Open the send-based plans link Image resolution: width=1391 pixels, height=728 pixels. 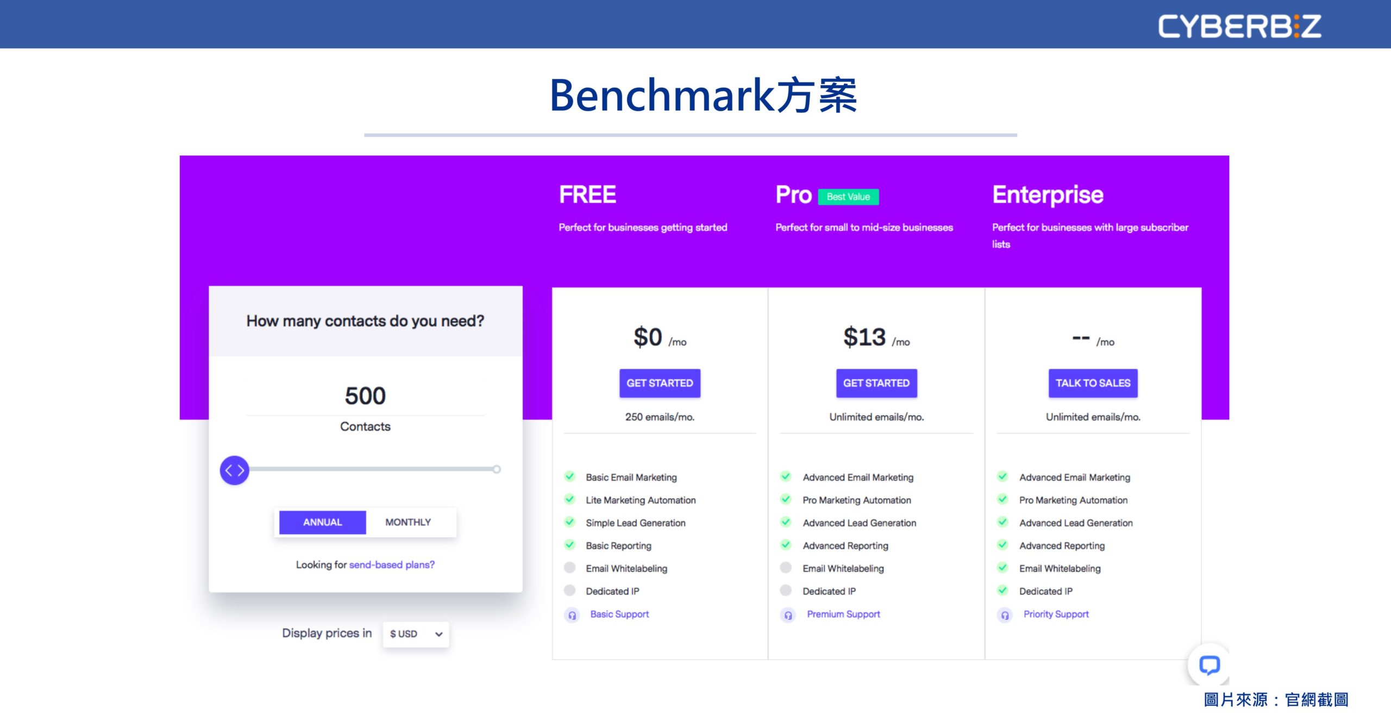(x=392, y=564)
